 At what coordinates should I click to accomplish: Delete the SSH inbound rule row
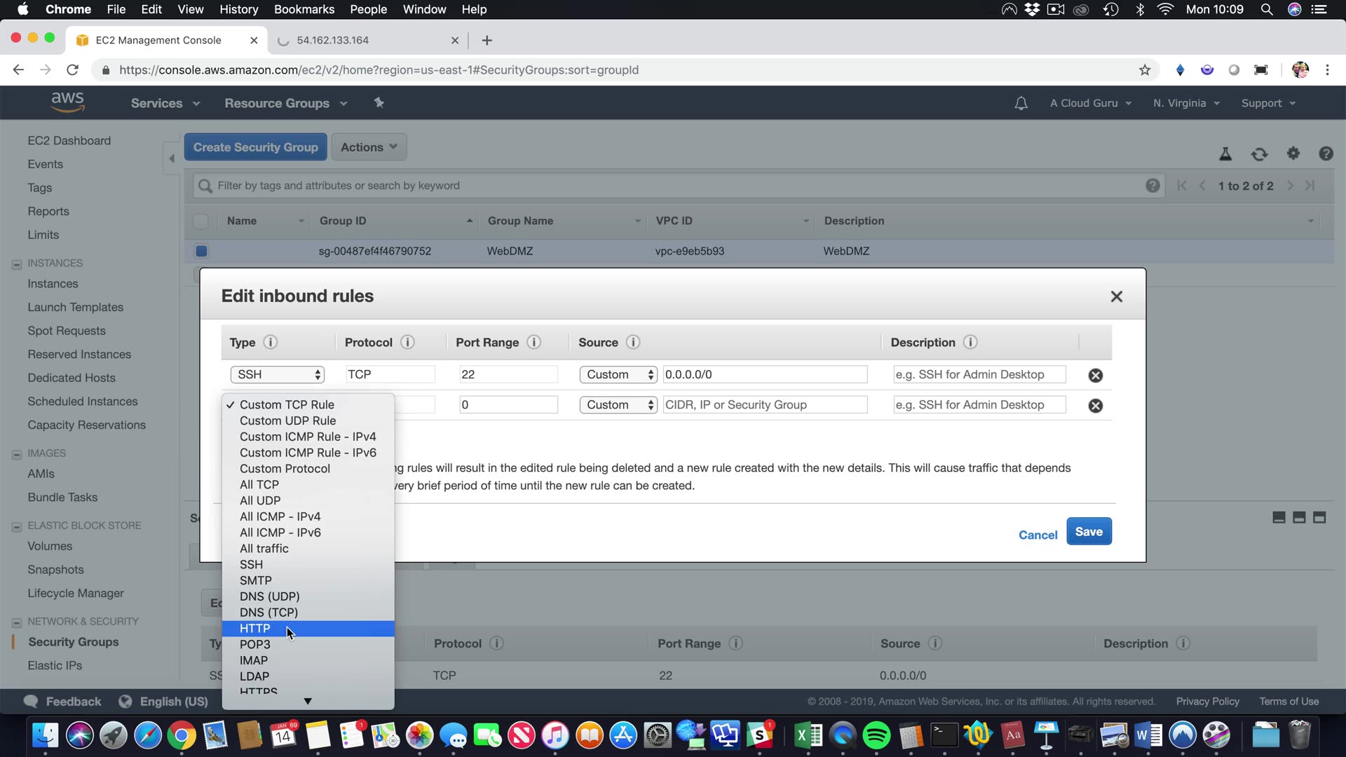1095,375
